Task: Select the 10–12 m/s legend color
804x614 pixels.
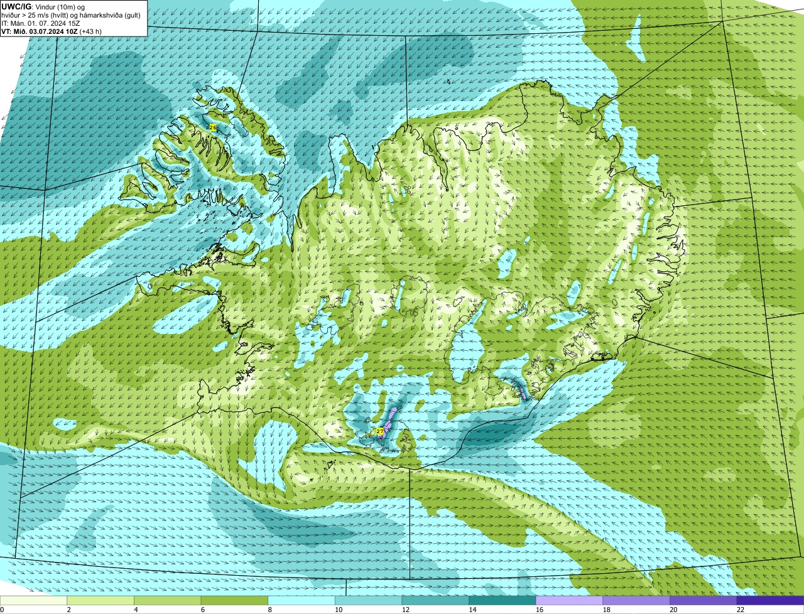Action: tap(369, 601)
